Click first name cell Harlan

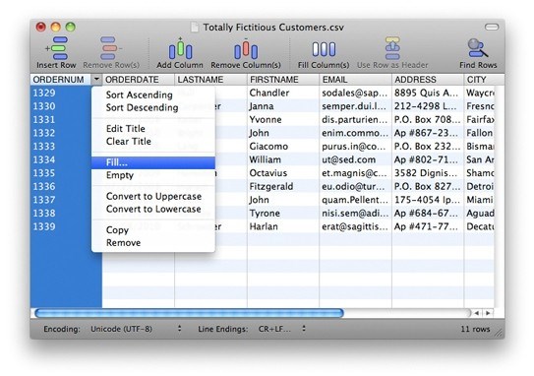pyautogui.click(x=283, y=226)
